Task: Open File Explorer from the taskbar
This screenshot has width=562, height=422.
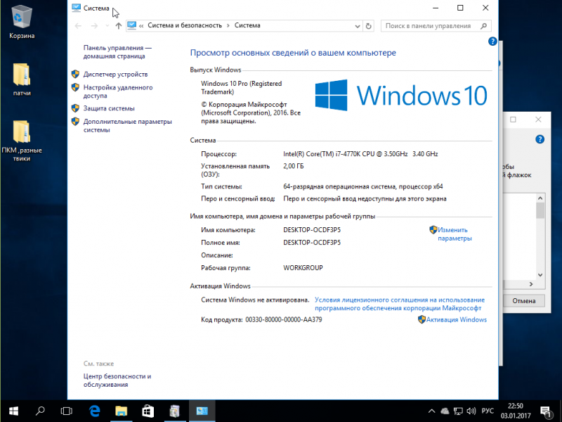Action: coord(121,411)
